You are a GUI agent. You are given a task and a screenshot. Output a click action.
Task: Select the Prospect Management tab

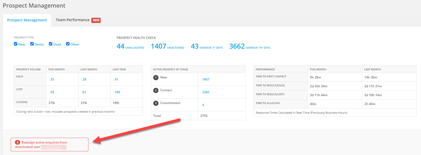click(x=27, y=20)
